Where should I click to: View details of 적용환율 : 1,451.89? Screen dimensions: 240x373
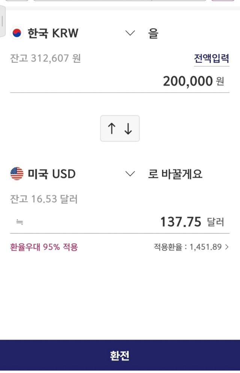tap(188, 247)
